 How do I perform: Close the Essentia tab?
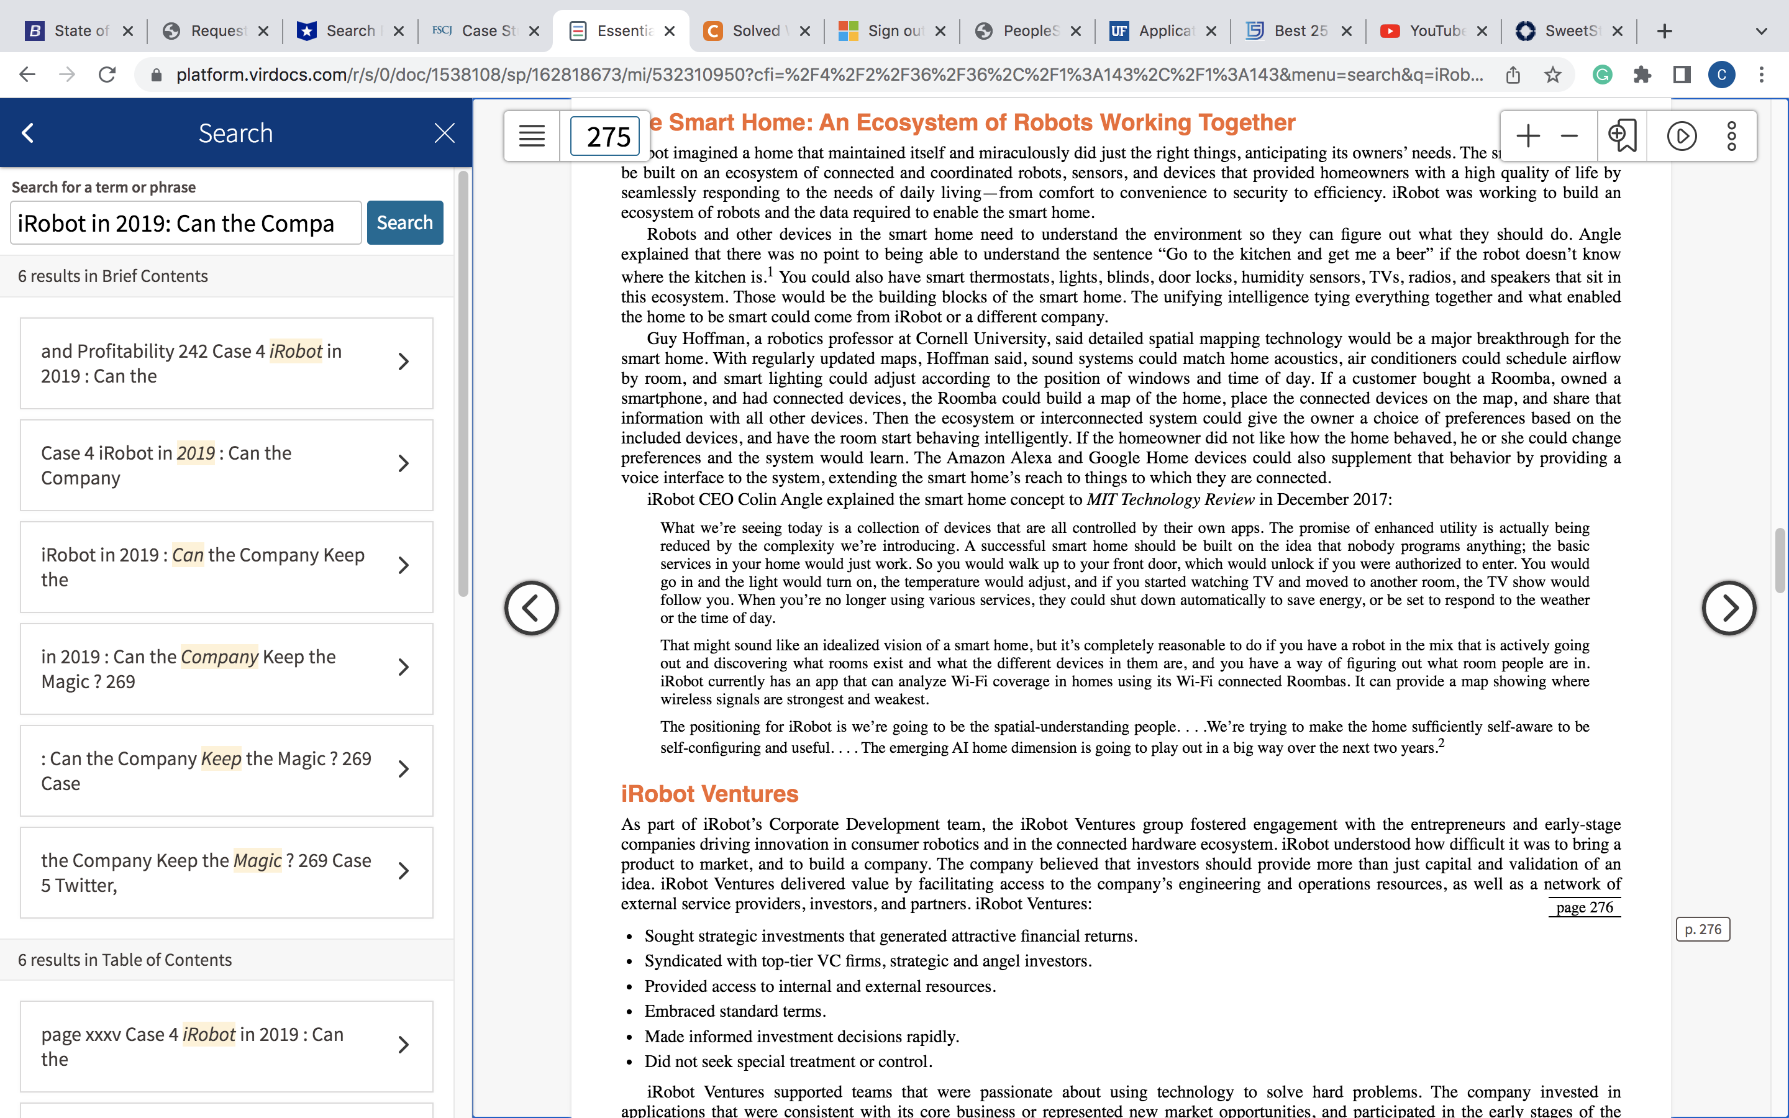click(670, 31)
